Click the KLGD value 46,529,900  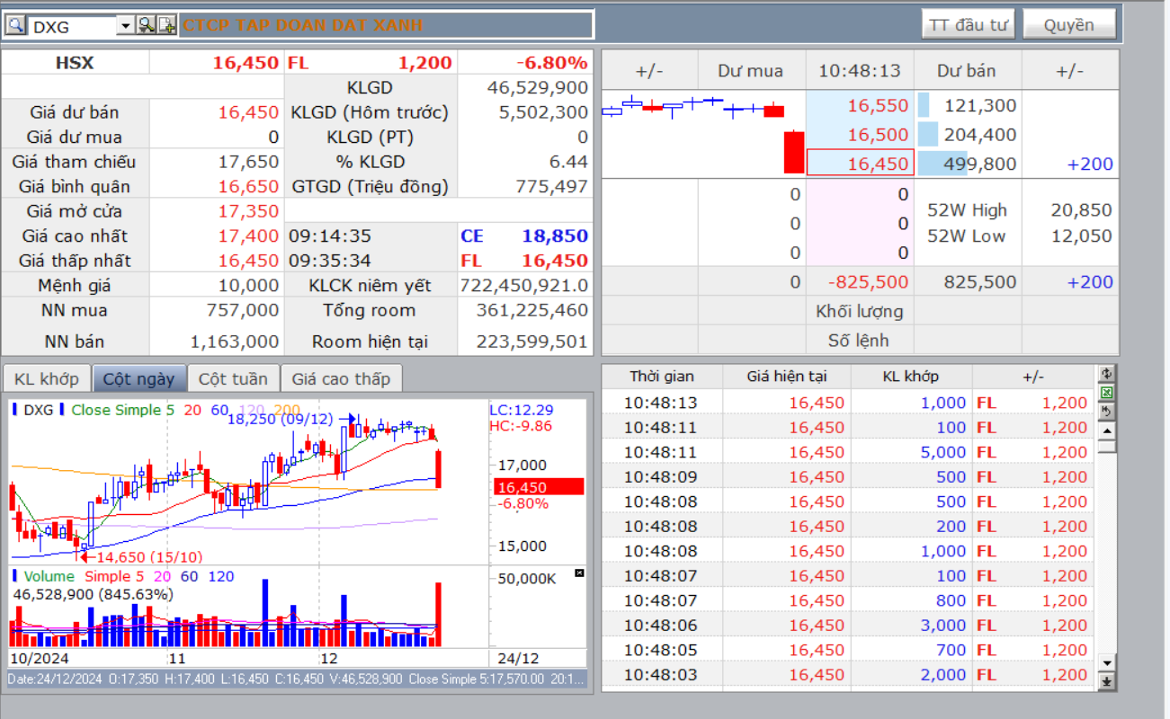538,87
